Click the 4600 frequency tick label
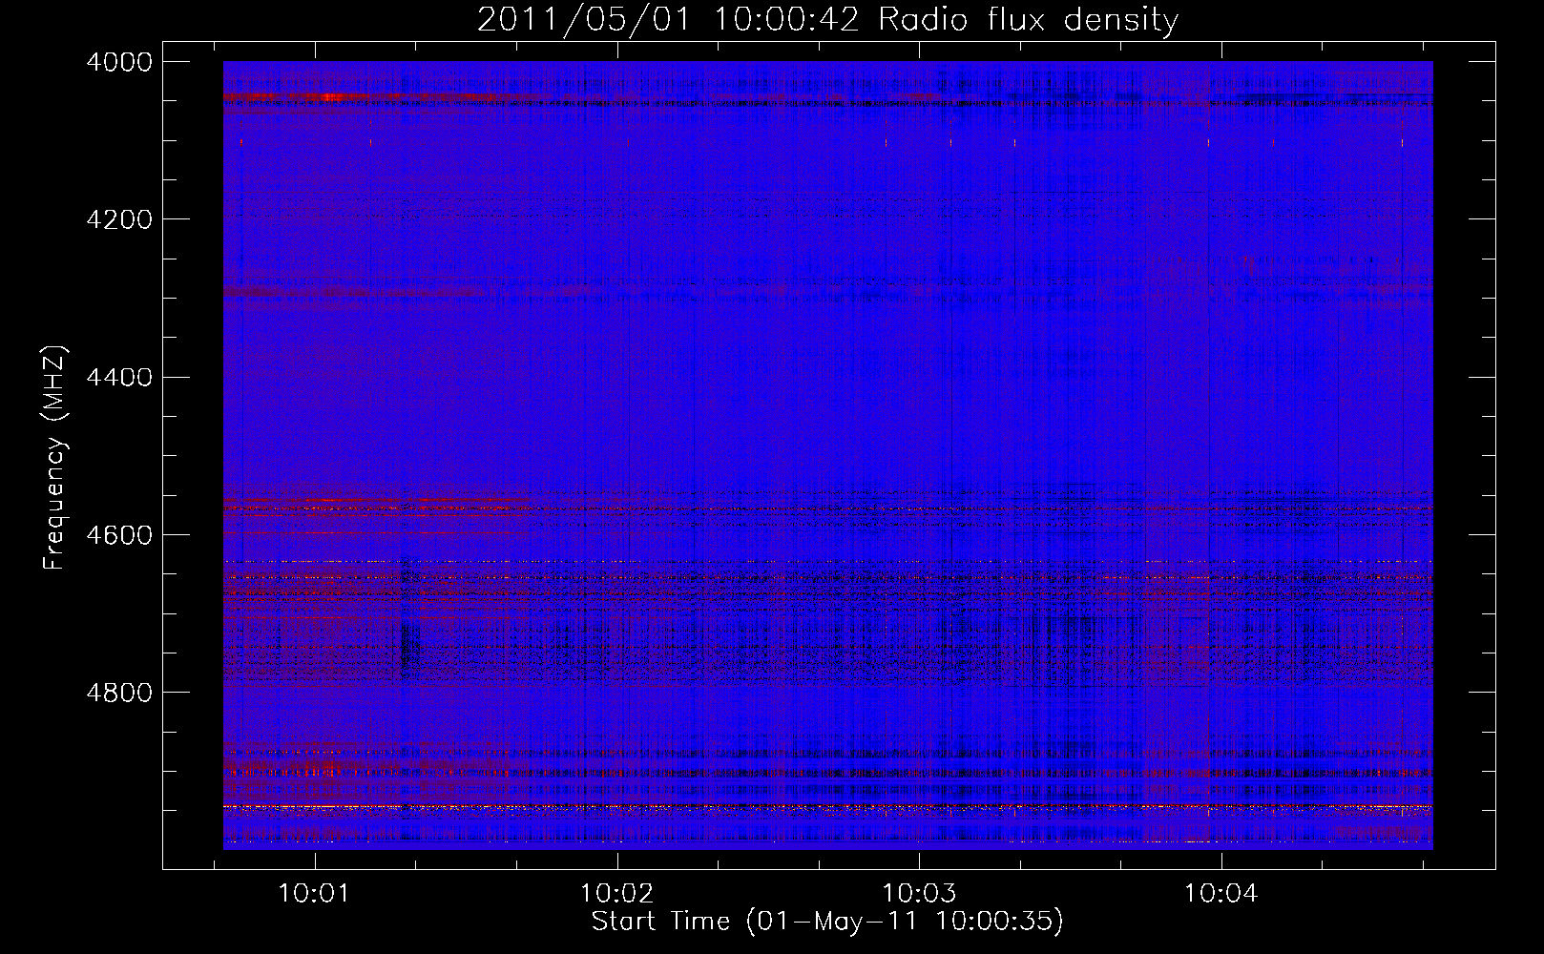 119,535
